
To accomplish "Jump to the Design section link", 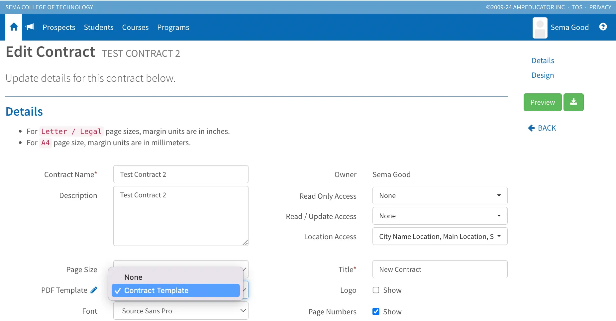I will click(x=543, y=75).
